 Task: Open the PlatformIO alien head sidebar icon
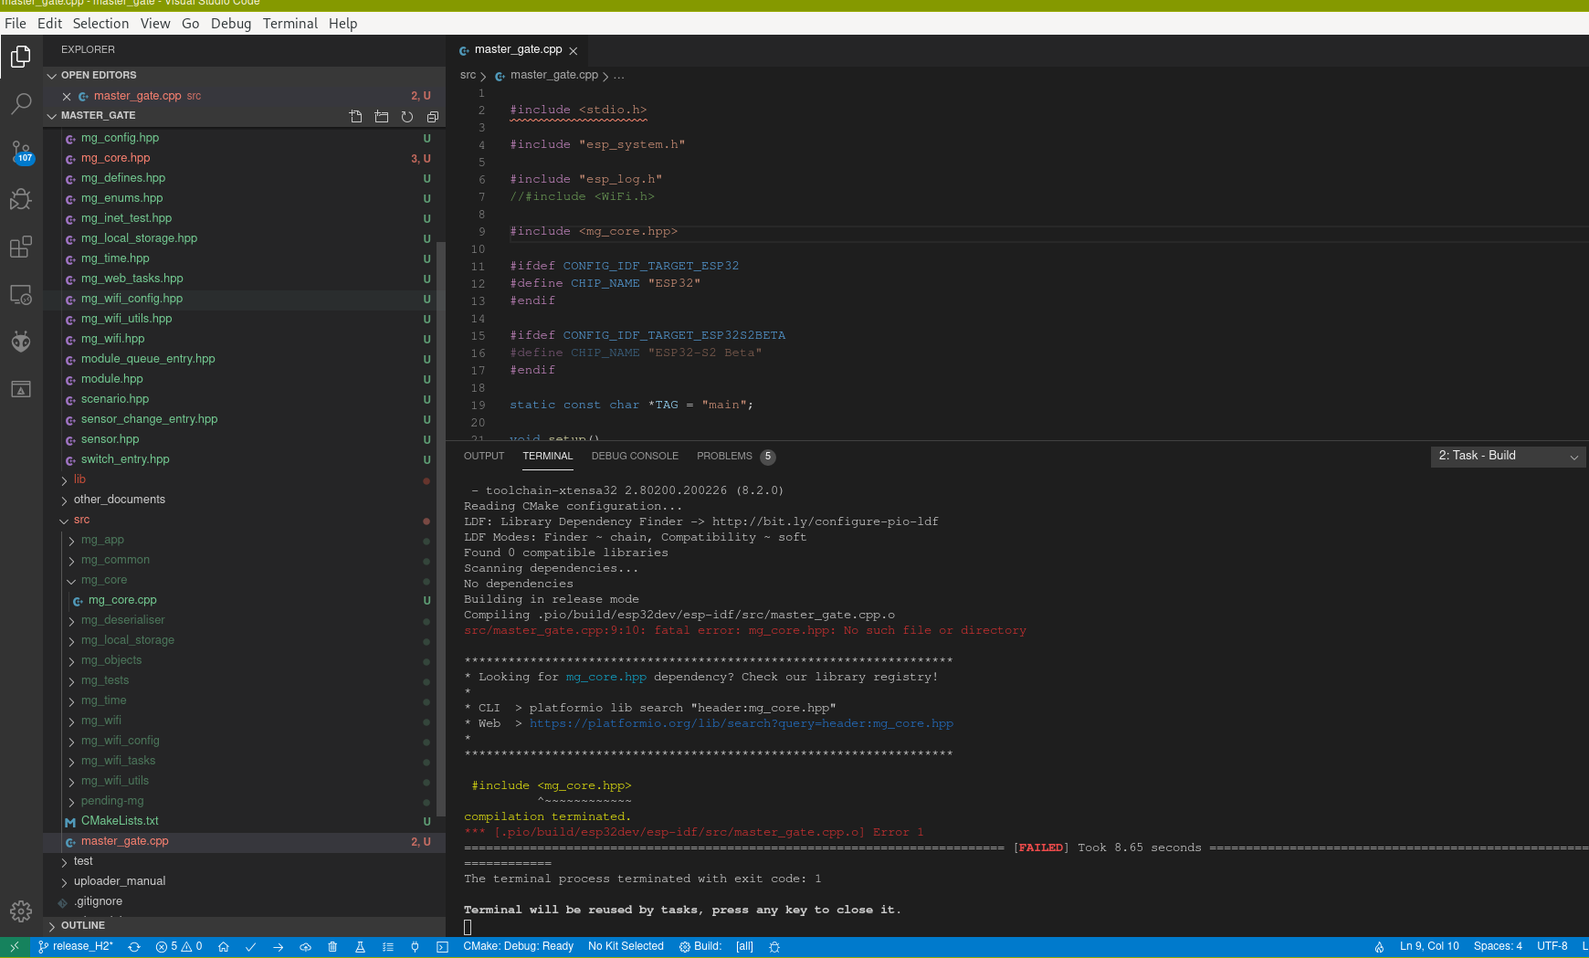(x=21, y=342)
